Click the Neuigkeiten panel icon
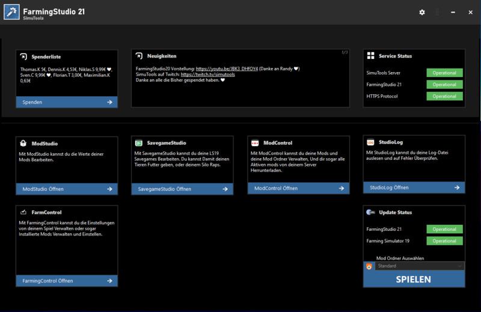Screen dimensions: 481x312 coord(139,56)
